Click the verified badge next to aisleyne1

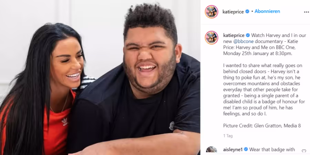click(246, 149)
